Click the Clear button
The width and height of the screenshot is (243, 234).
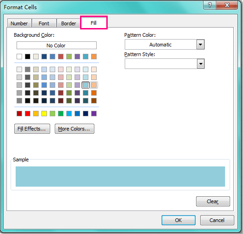pyautogui.click(x=213, y=201)
